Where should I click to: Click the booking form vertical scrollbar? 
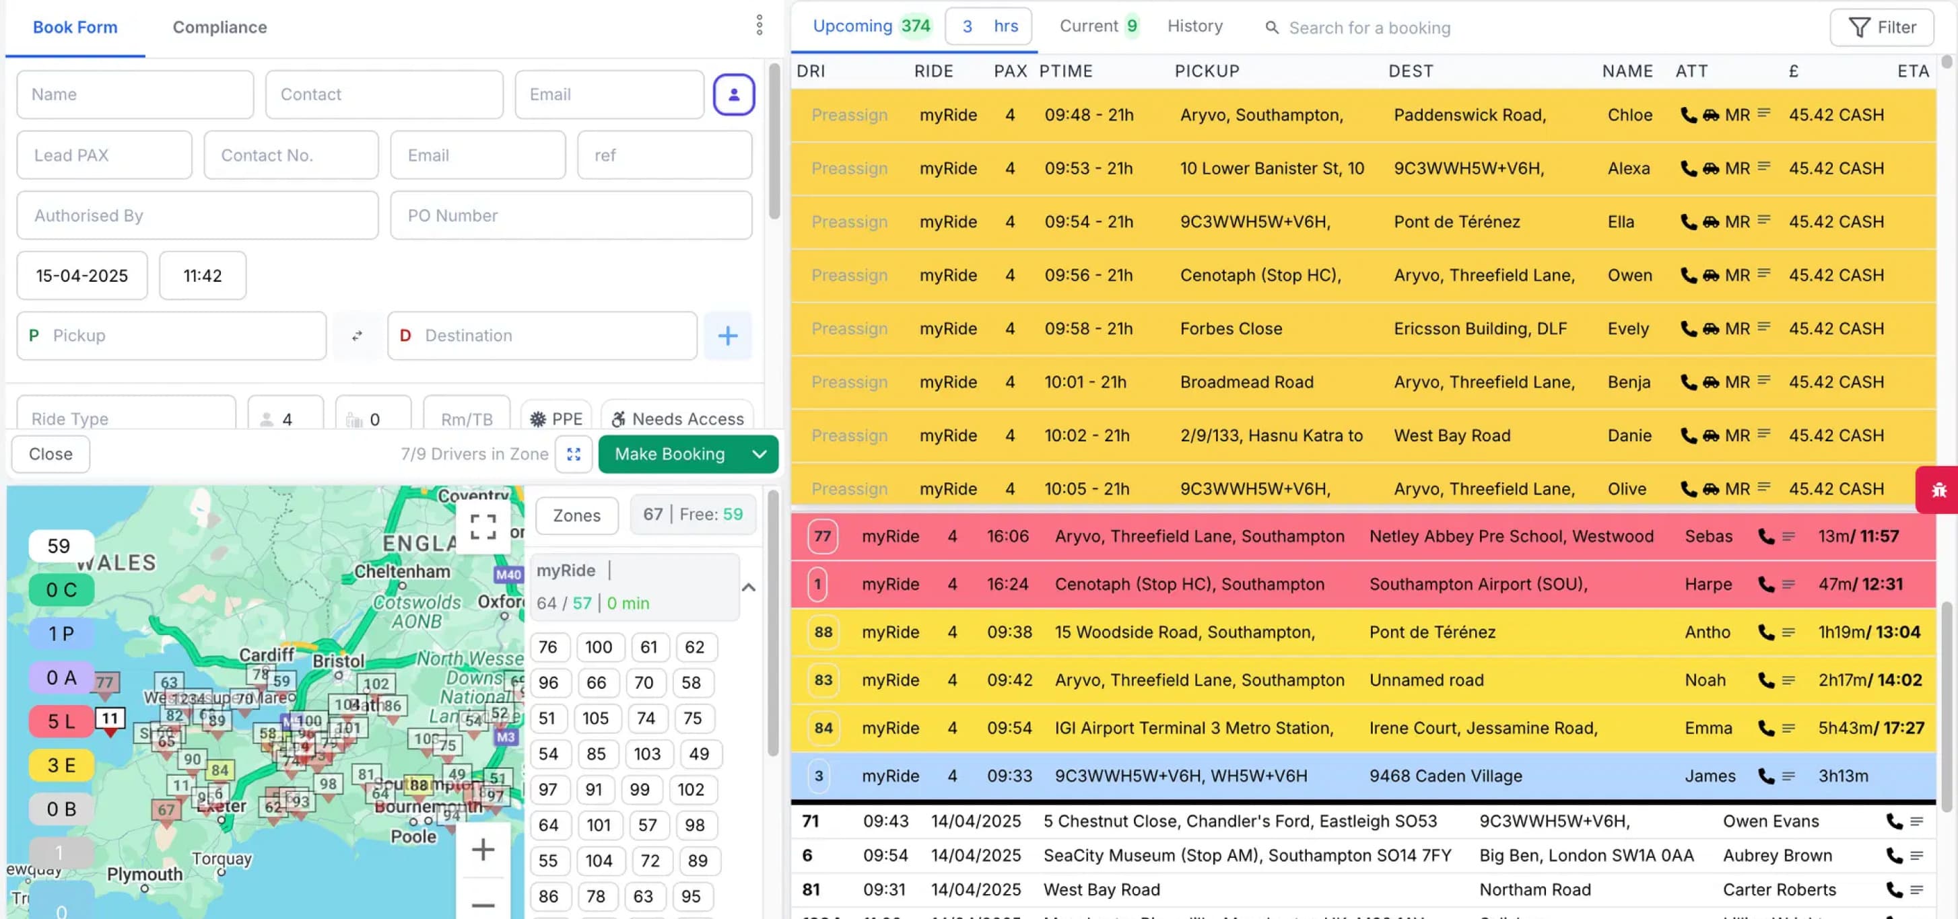pos(774,141)
